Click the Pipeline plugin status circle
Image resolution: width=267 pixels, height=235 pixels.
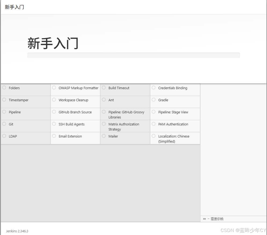[4, 112]
